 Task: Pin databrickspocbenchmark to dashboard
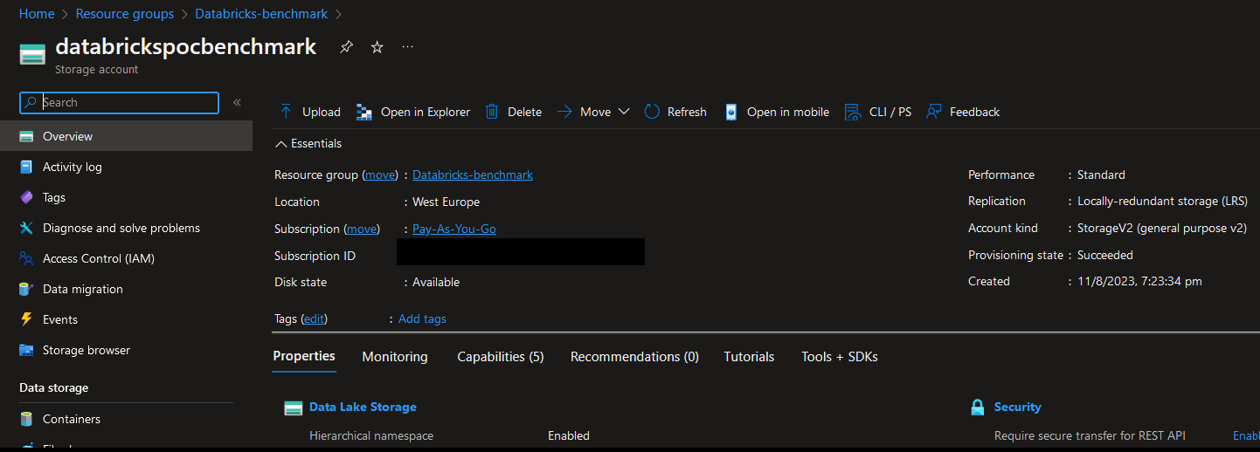pos(346,47)
